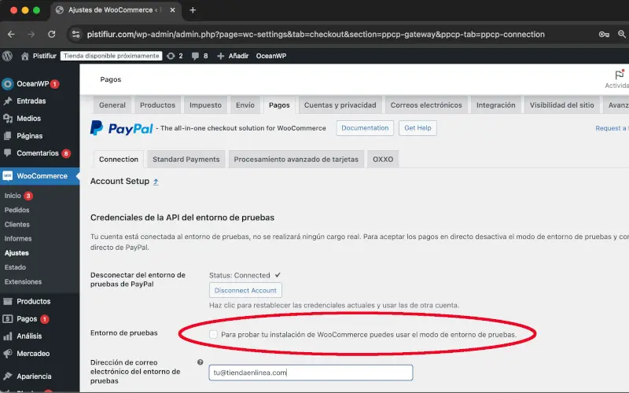Select the OXXO tab
629x393 pixels.
point(383,160)
